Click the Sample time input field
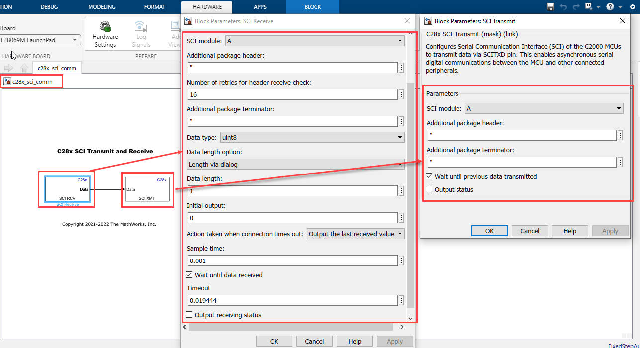640x348 pixels. pyautogui.click(x=293, y=261)
